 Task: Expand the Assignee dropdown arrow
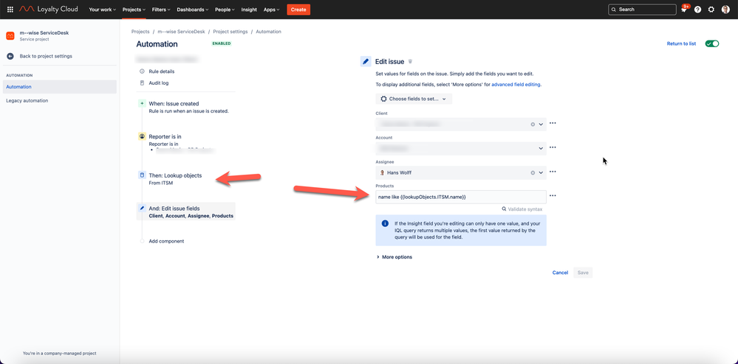(x=541, y=172)
